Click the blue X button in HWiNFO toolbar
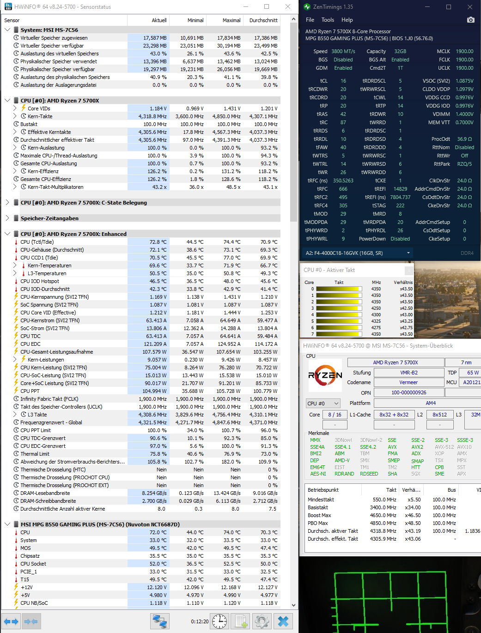 (283, 621)
